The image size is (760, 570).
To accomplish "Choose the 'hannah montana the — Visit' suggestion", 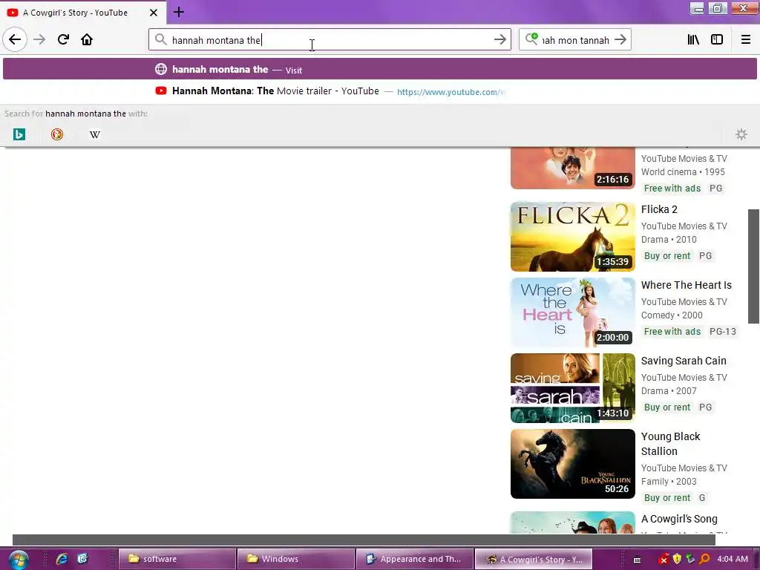I will 379,69.
